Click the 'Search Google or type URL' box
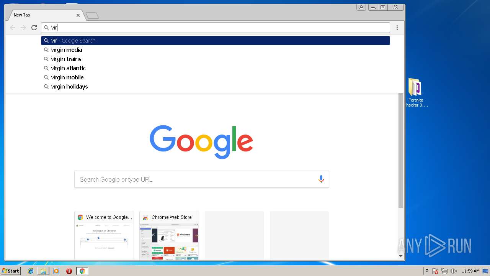The height and width of the screenshot is (276, 490). [202, 179]
